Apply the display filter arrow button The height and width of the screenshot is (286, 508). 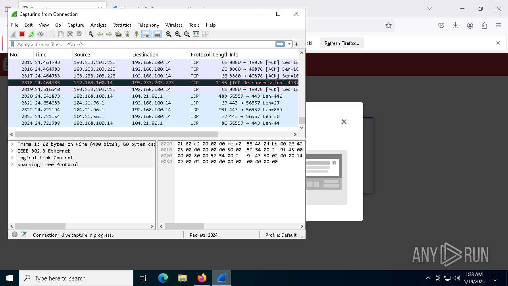(x=280, y=44)
